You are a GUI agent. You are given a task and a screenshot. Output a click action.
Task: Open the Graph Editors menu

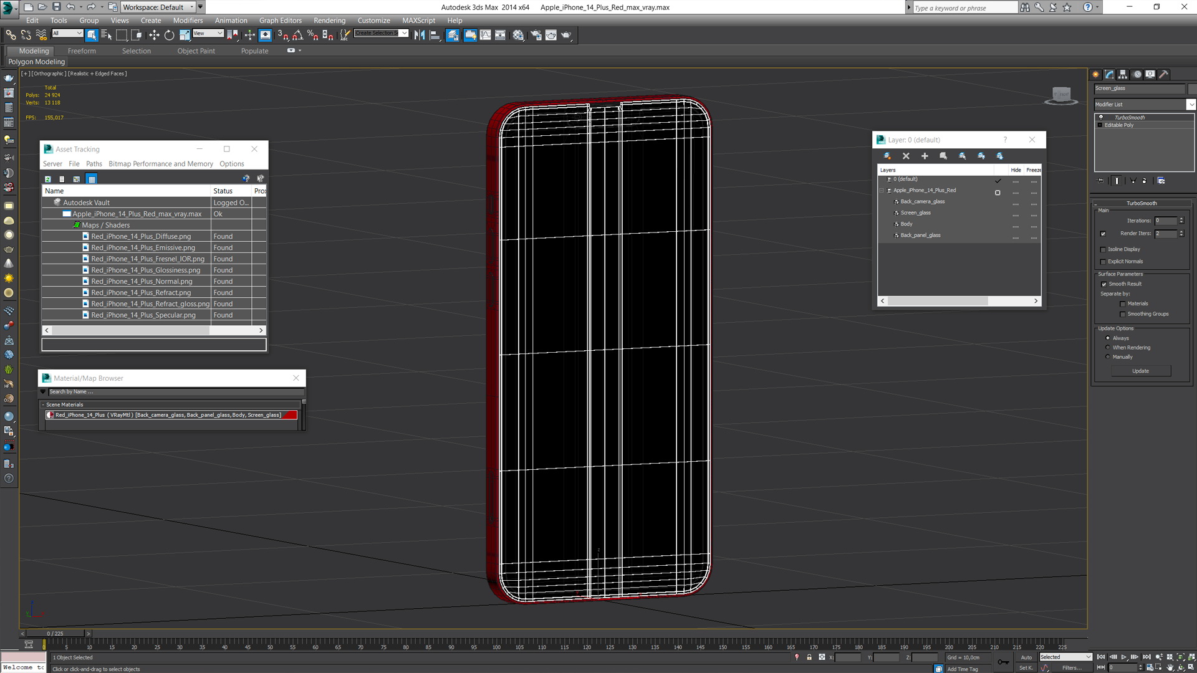pos(281,21)
